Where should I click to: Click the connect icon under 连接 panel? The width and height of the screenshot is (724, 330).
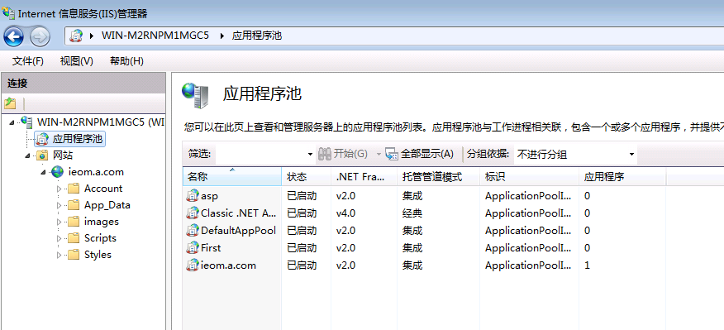(x=10, y=103)
